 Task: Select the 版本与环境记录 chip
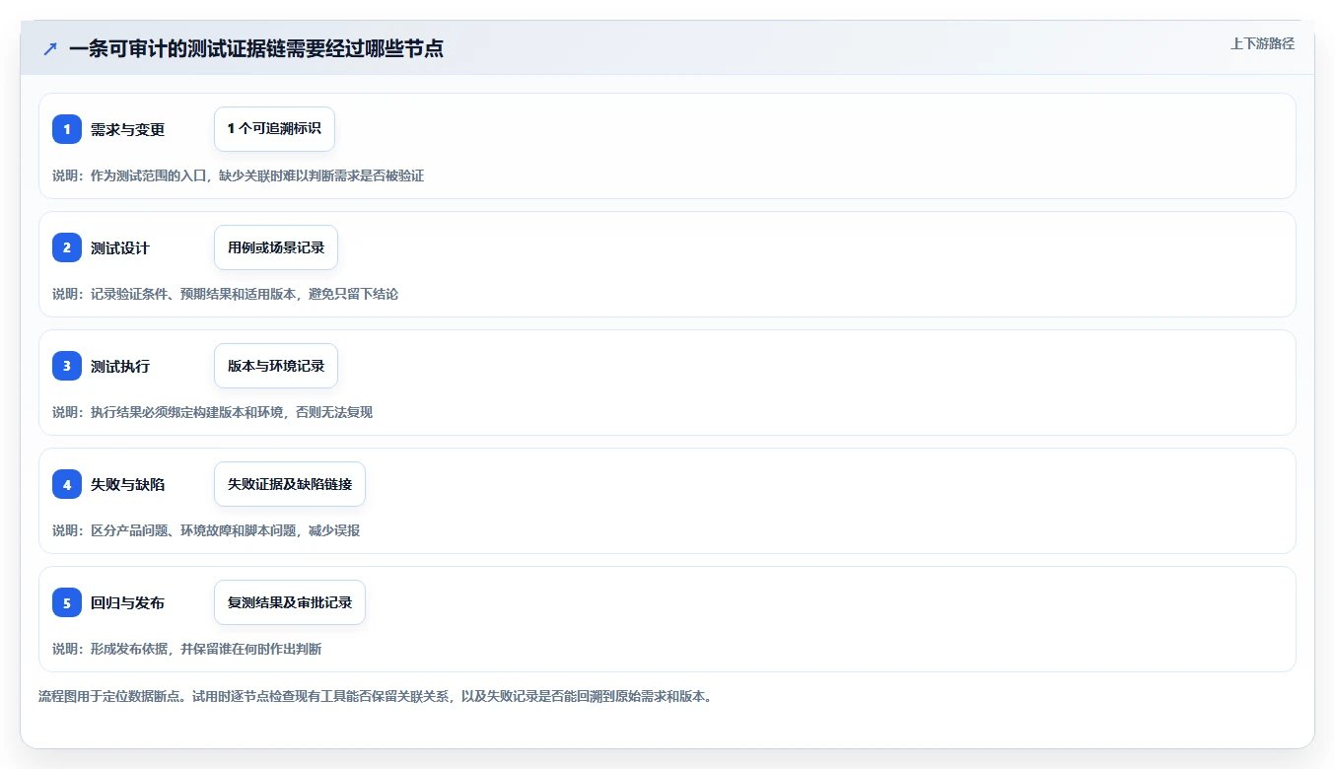click(x=276, y=366)
